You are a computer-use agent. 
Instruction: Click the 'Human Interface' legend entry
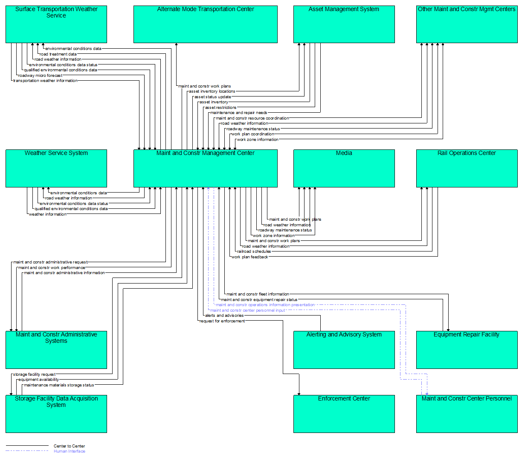click(70, 451)
